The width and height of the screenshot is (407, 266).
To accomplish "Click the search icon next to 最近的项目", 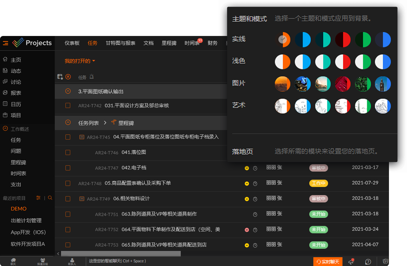I will (x=50, y=198).
